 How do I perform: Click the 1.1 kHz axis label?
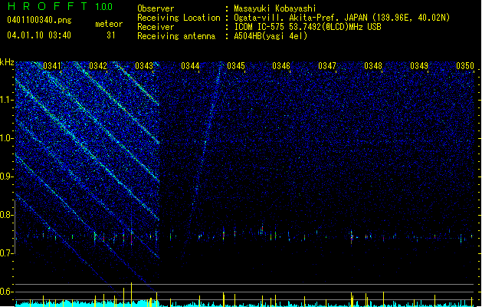(x=7, y=100)
